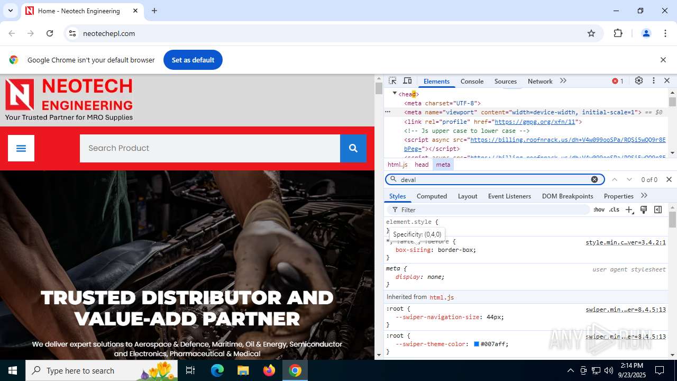The width and height of the screenshot is (677, 381).
Task: Switch to the Console tab
Action: coord(472,81)
